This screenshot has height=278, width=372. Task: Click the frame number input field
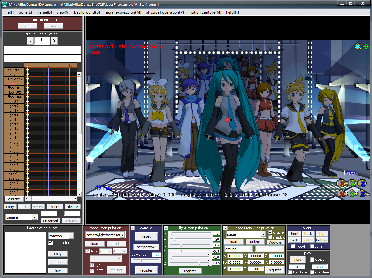pyautogui.click(x=42, y=41)
